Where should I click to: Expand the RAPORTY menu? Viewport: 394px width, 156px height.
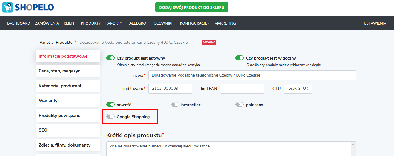coord(115,23)
